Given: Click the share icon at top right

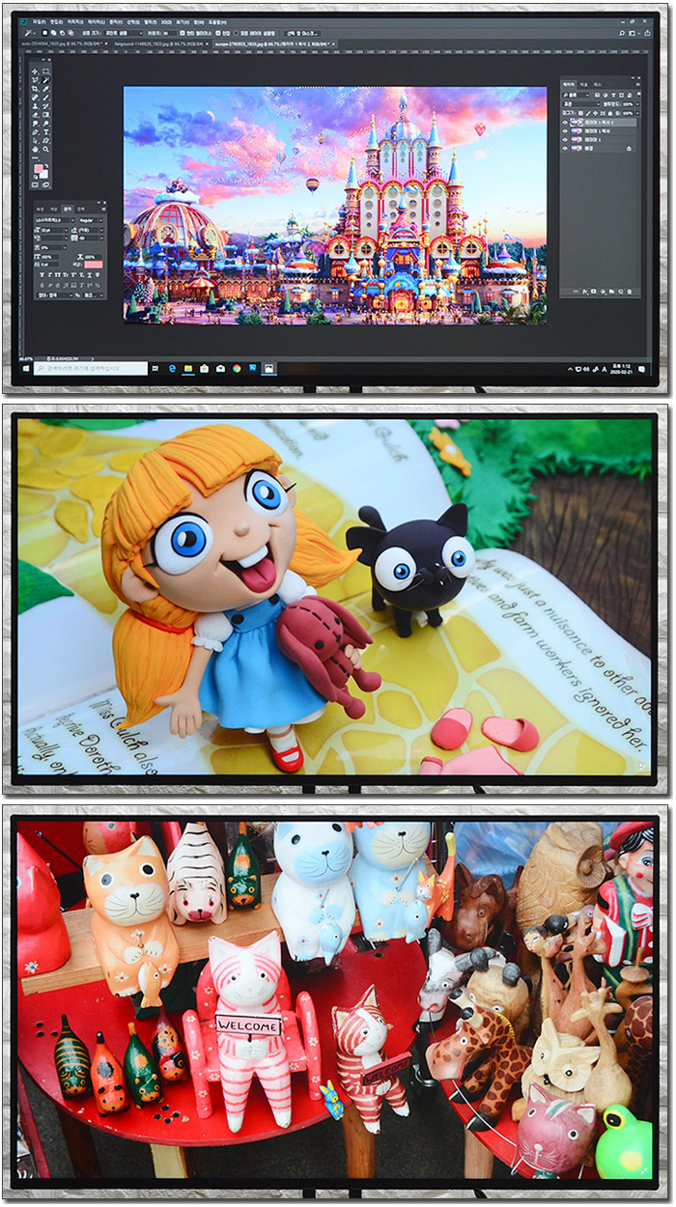Looking at the screenshot, I should coord(647,33).
